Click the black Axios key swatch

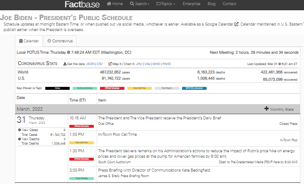point(57,88)
